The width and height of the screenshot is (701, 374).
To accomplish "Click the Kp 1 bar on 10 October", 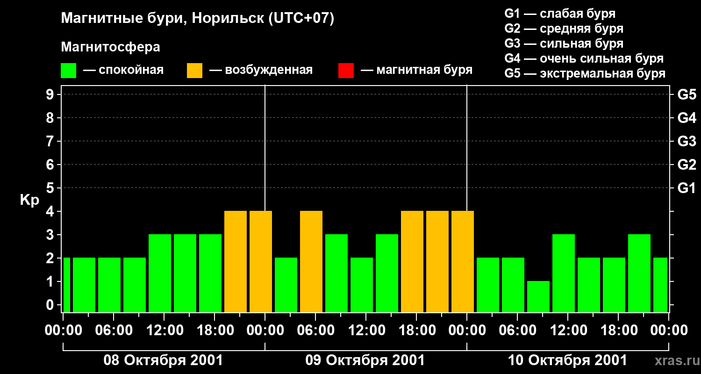I will tap(538, 296).
